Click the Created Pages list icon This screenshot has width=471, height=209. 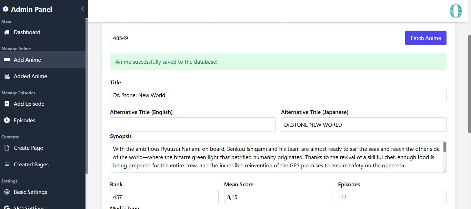(x=7, y=164)
